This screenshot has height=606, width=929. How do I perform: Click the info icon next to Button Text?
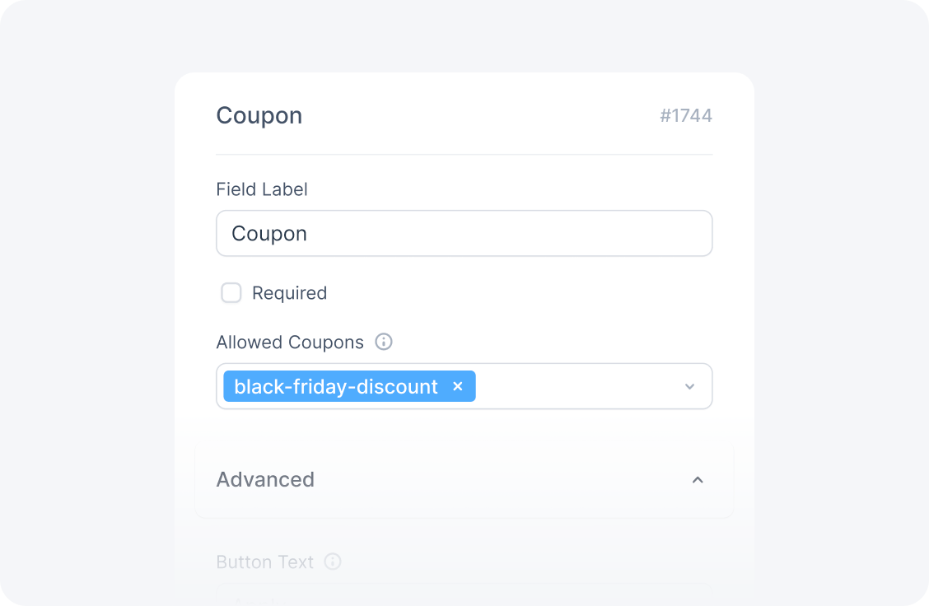coord(333,562)
